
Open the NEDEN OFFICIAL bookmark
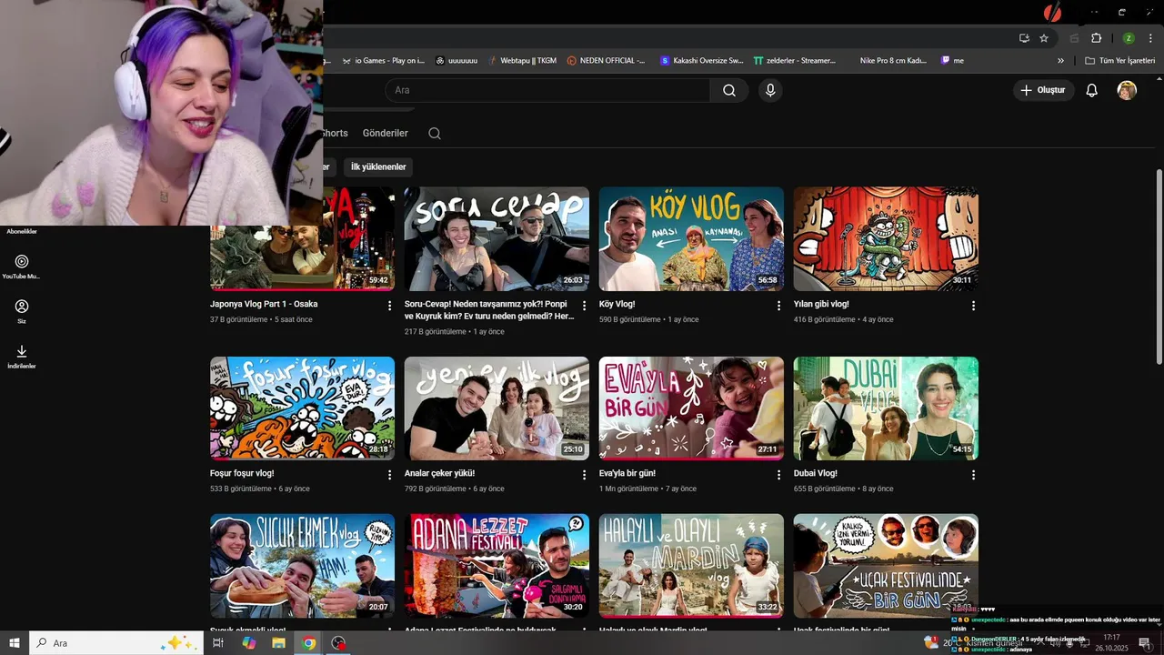point(606,61)
